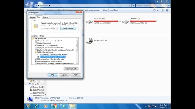Check Always show menus option

point(36,43)
